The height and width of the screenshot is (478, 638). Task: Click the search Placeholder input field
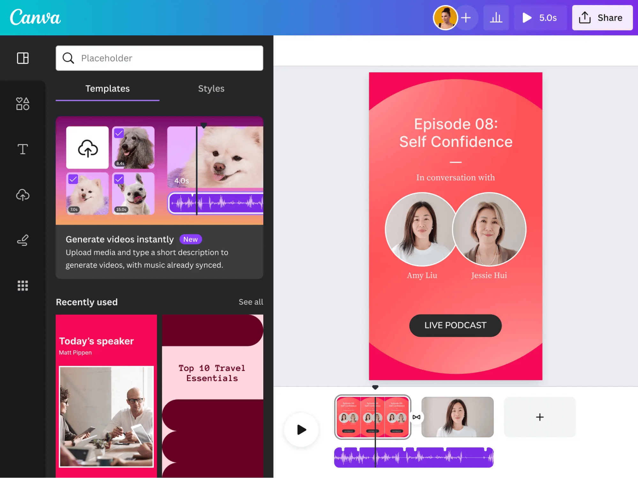click(159, 58)
